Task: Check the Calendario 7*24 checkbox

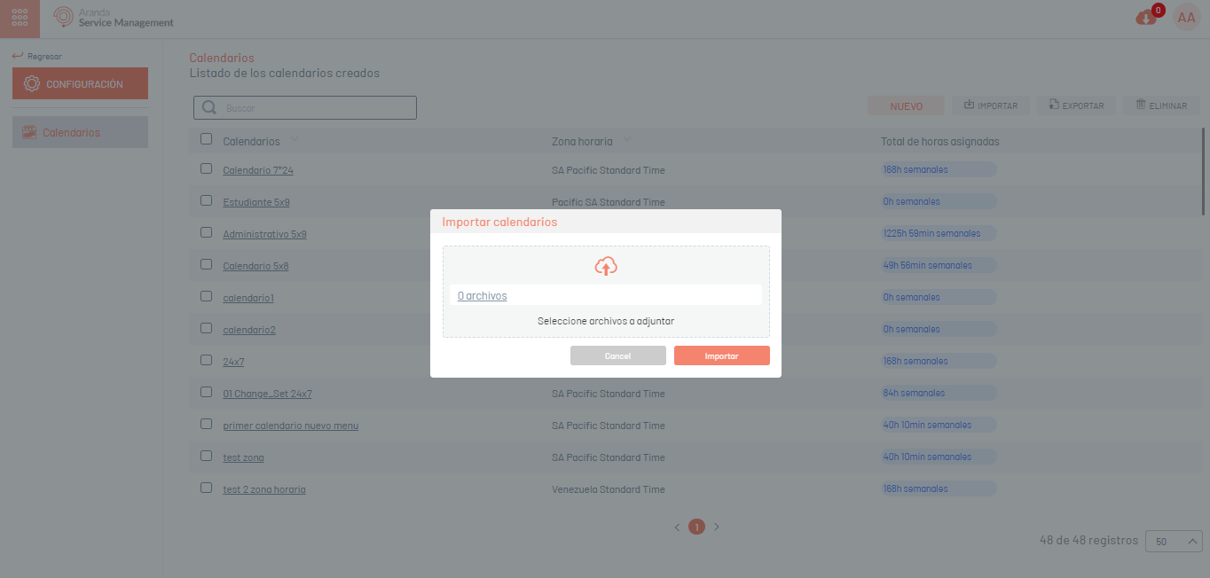Action: click(x=207, y=168)
